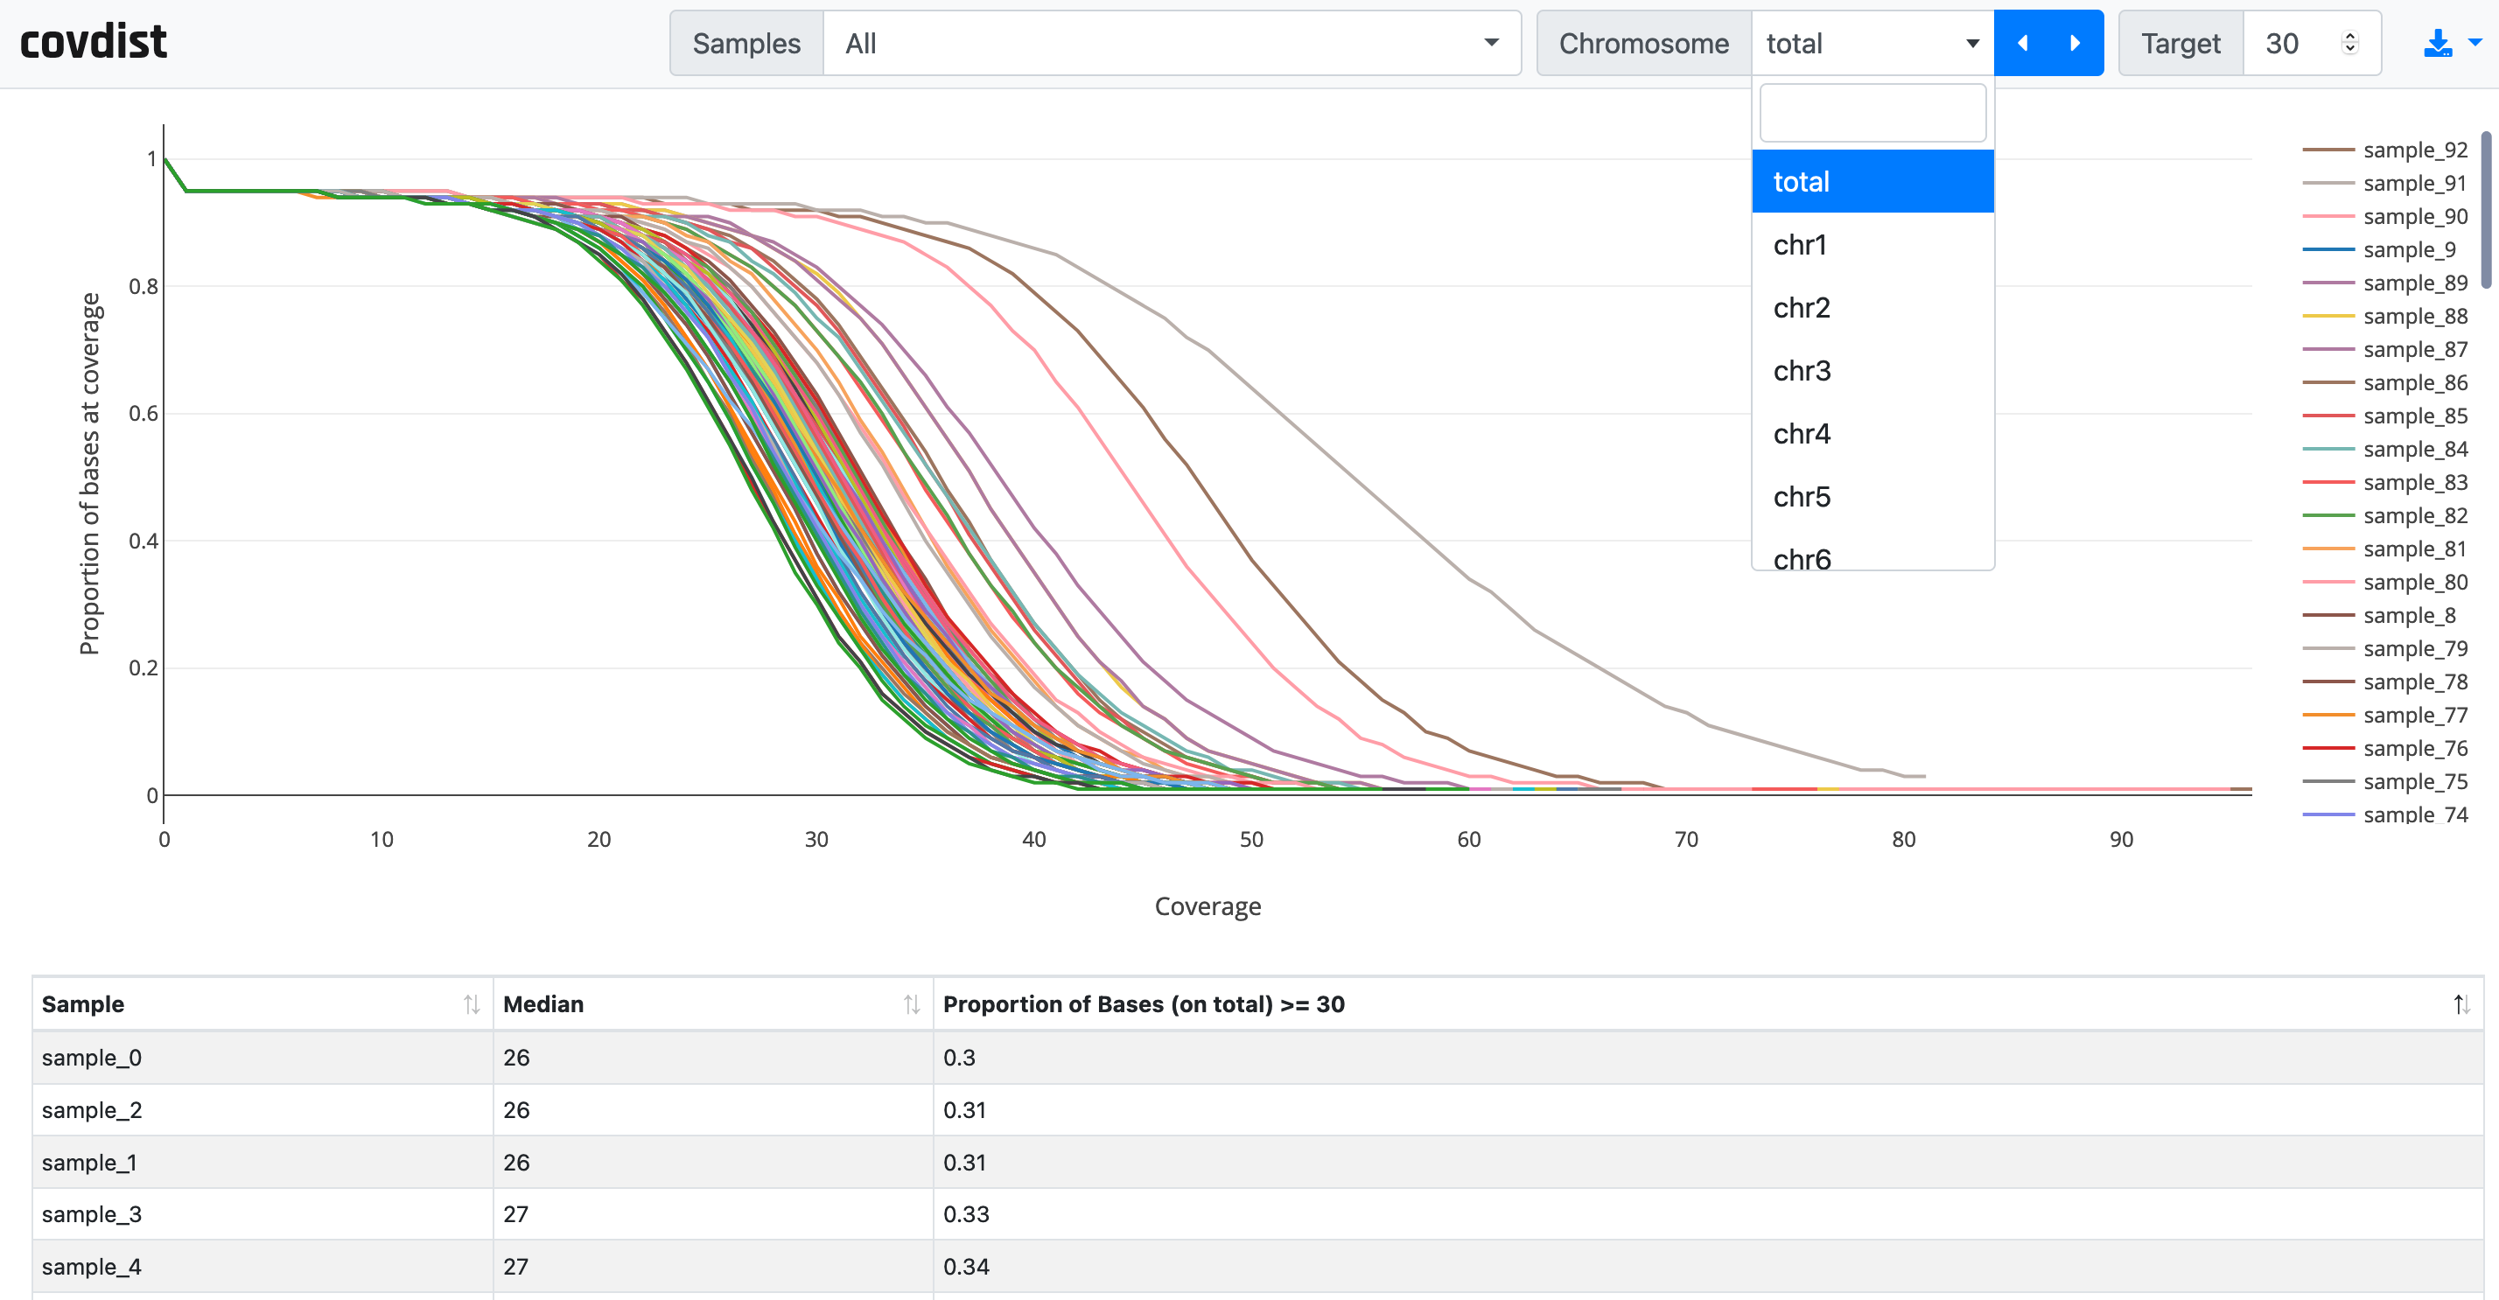Click the next chromosome arrow
The image size is (2499, 1300).
tap(2075, 43)
